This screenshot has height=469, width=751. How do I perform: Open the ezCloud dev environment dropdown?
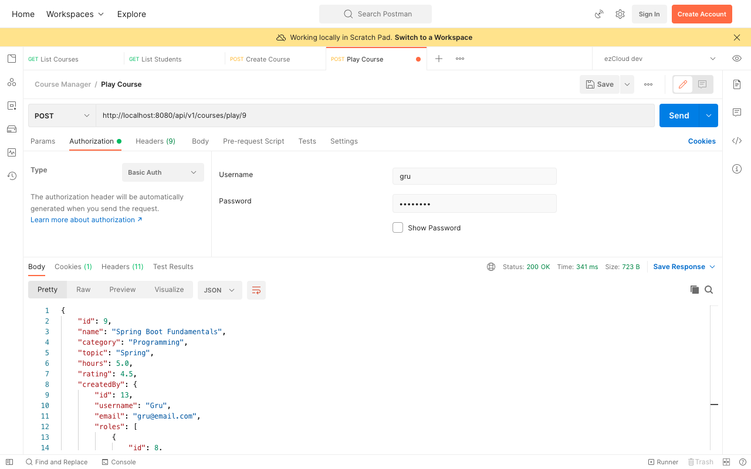point(660,59)
